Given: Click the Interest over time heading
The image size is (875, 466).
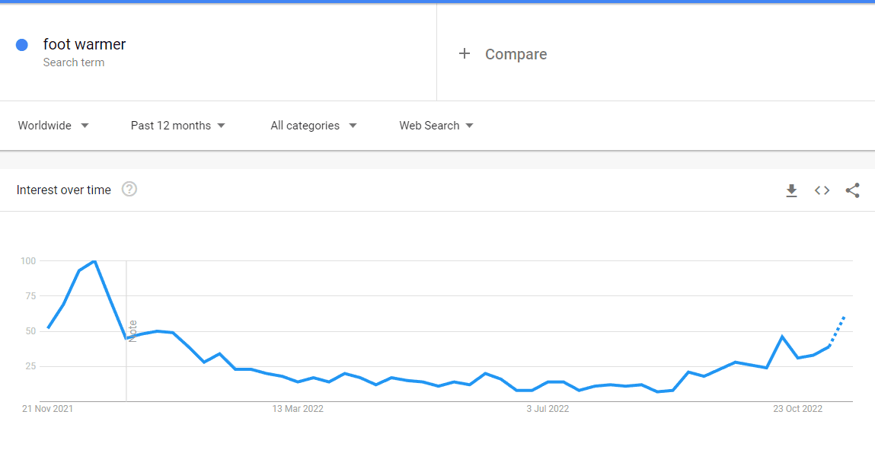Looking at the screenshot, I should pyautogui.click(x=64, y=190).
